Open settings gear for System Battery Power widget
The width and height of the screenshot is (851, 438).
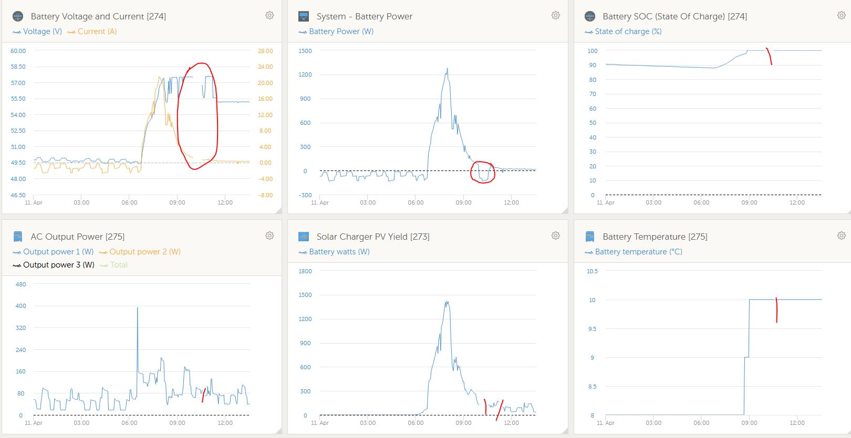(x=555, y=16)
